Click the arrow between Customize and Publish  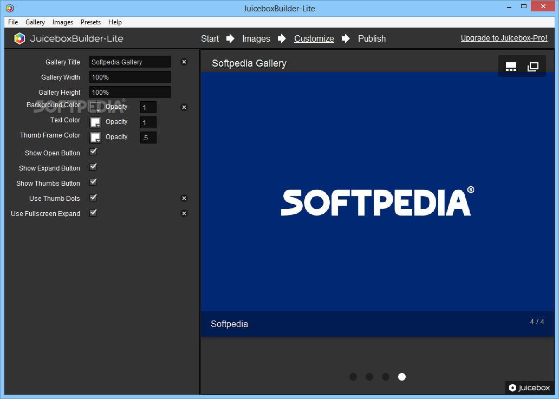pos(346,38)
